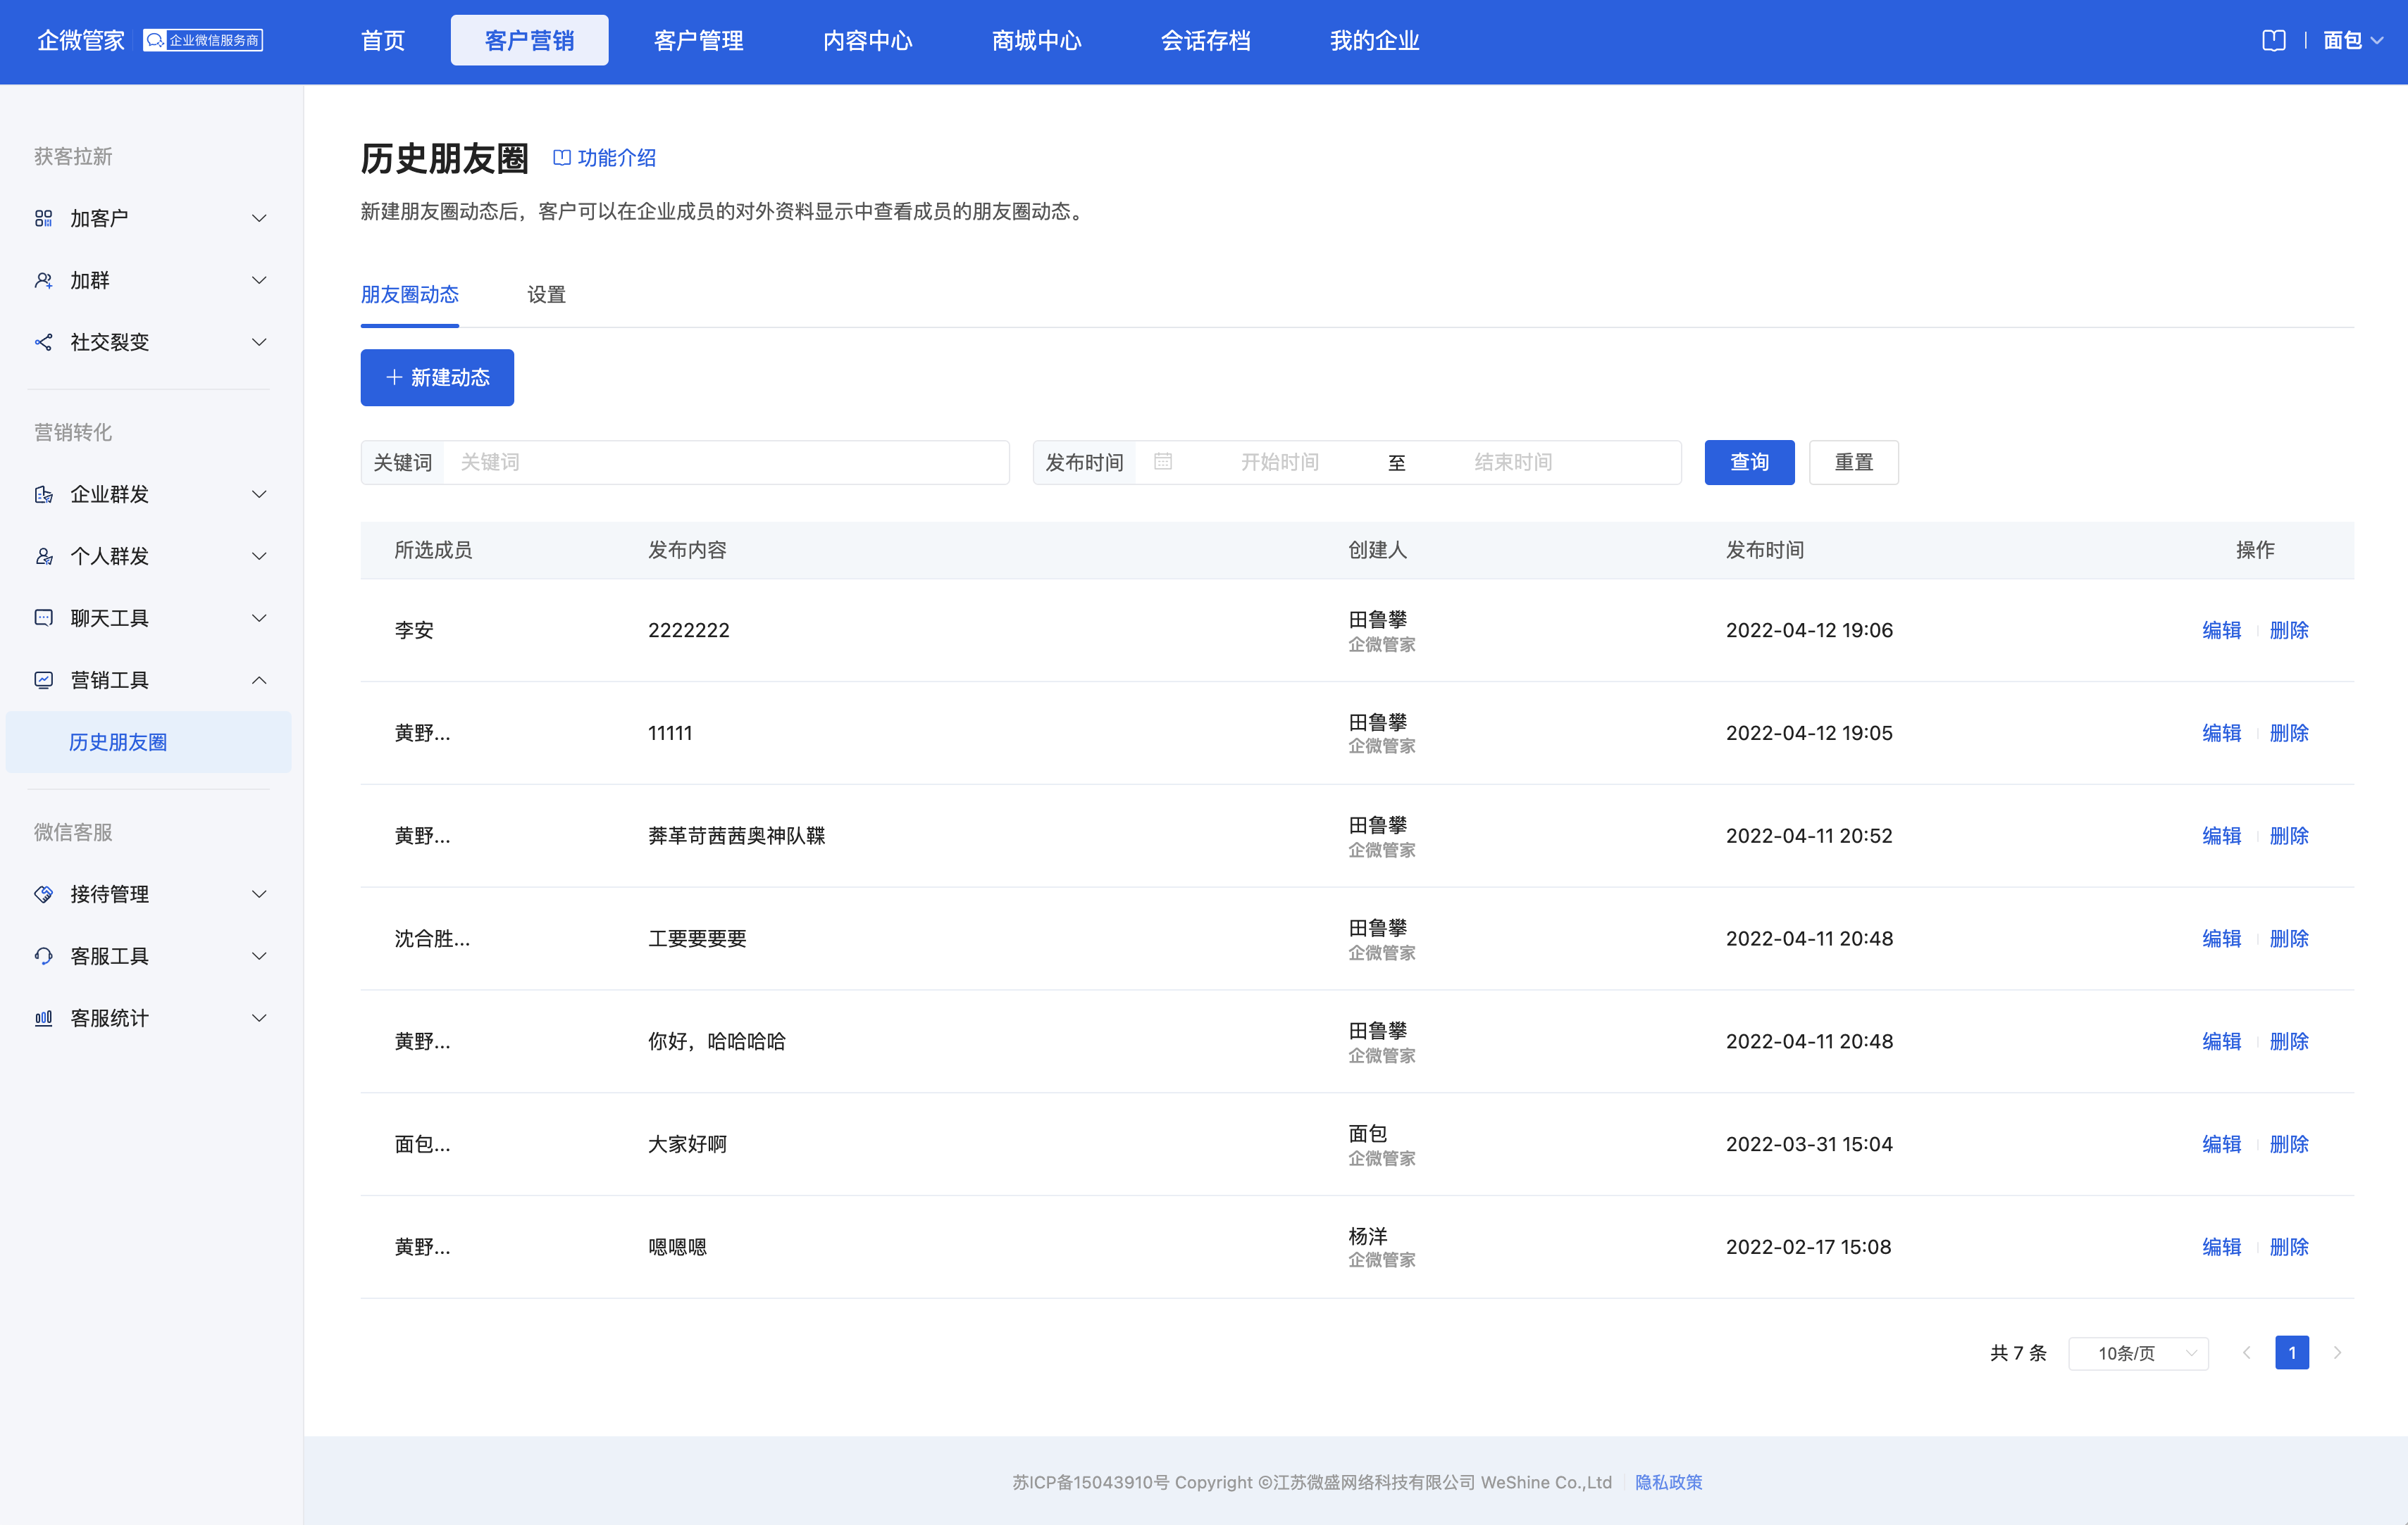Click the 新建动态 button
The image size is (2408, 1525).
[x=437, y=378]
